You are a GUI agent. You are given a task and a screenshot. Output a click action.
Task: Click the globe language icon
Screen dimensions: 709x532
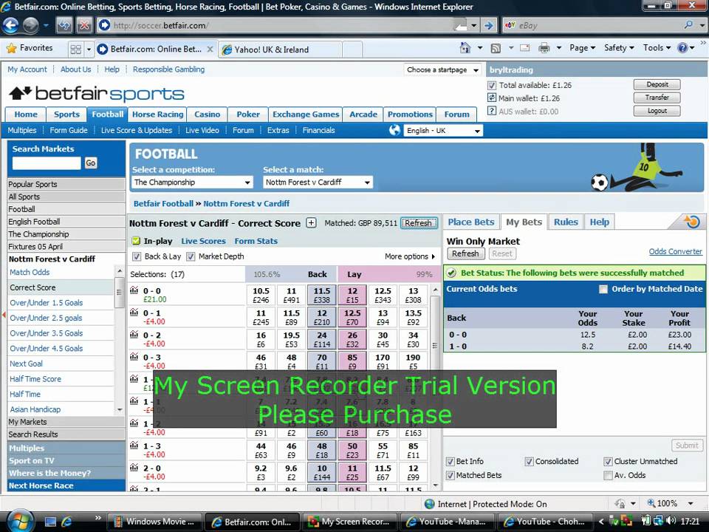pyautogui.click(x=394, y=130)
